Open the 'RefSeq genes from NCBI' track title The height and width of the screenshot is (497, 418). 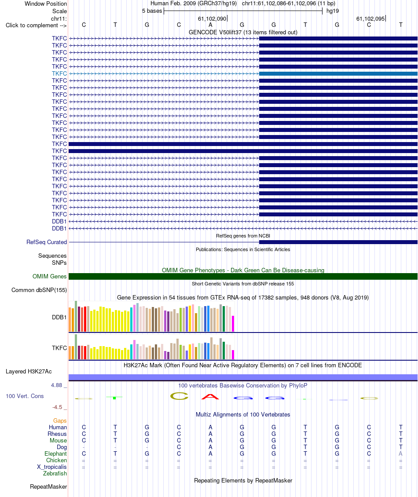pos(243,236)
